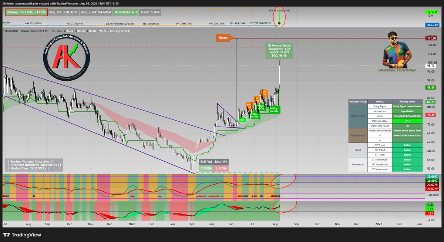The width and height of the screenshot is (444, 242).
Task: Click the May label on time axis
Action: (x=212, y=224)
